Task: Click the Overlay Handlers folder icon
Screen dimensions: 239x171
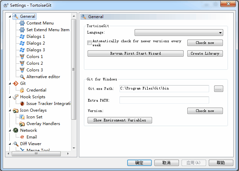Action: click(22, 124)
